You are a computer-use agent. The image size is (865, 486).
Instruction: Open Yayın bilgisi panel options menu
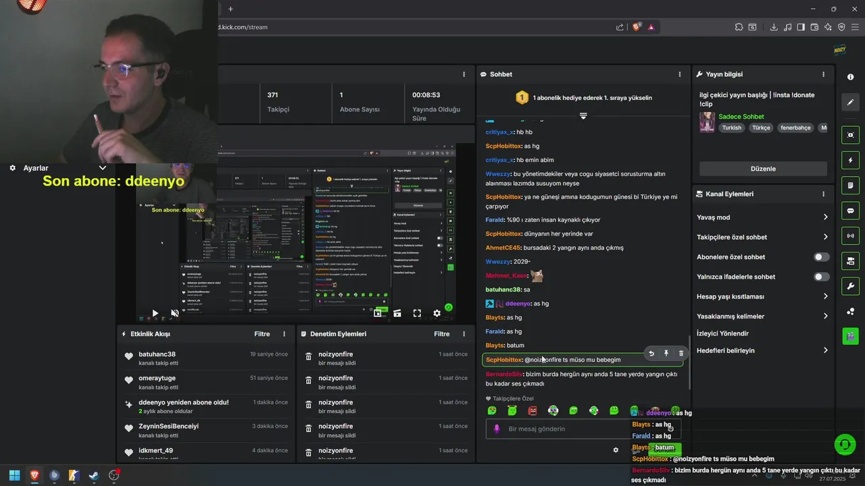(823, 74)
